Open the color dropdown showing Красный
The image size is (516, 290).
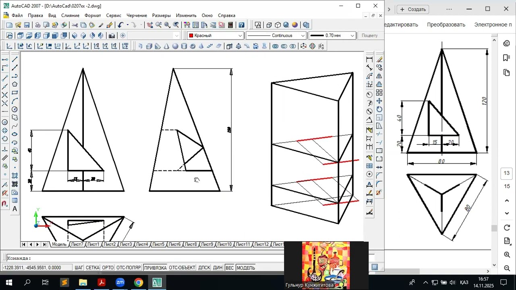point(215,35)
